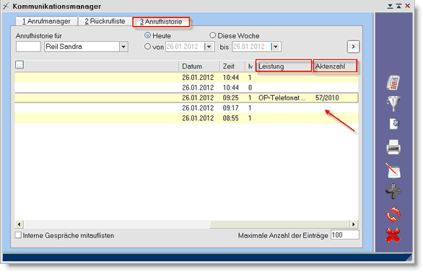The image size is (423, 272).
Task: Open the filter funnel tool
Action: (x=393, y=103)
